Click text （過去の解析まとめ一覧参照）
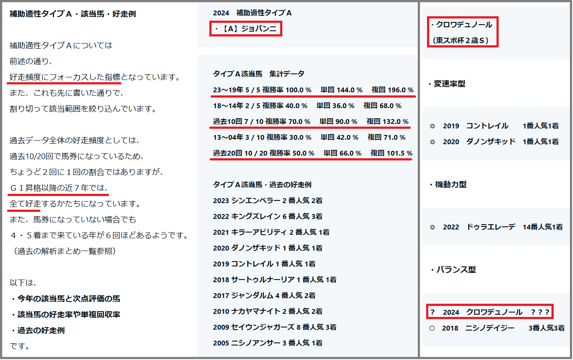The image size is (573, 360). (64, 251)
